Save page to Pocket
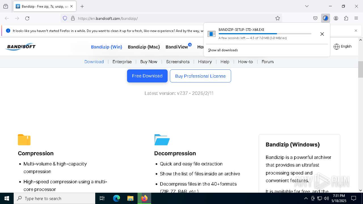The image size is (363, 204). pyautogui.click(x=315, y=18)
